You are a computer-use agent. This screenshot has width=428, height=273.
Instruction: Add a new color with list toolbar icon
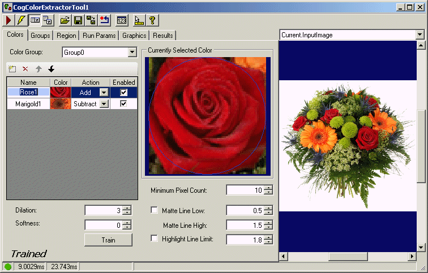[12, 69]
